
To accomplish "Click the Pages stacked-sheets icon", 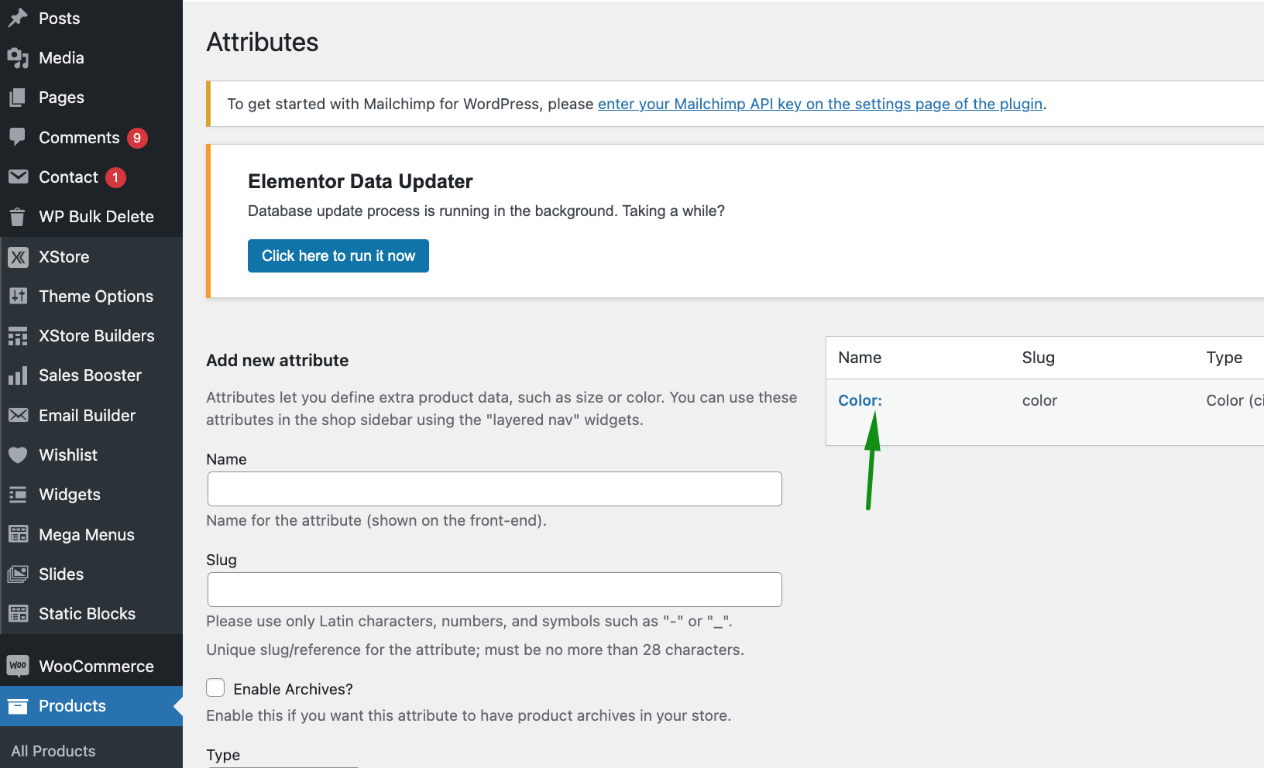I will point(18,98).
